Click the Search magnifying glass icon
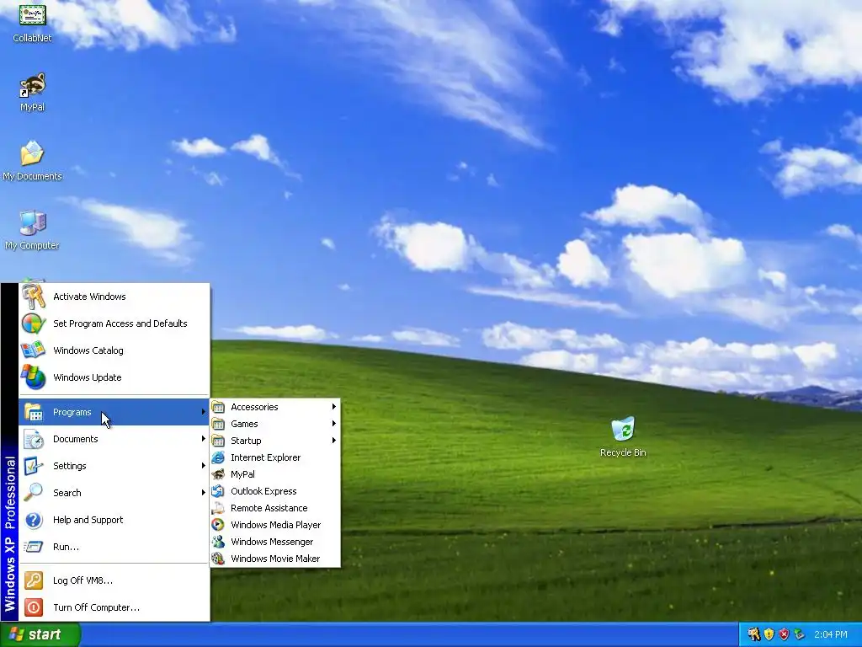This screenshot has height=647, width=862. (x=34, y=493)
